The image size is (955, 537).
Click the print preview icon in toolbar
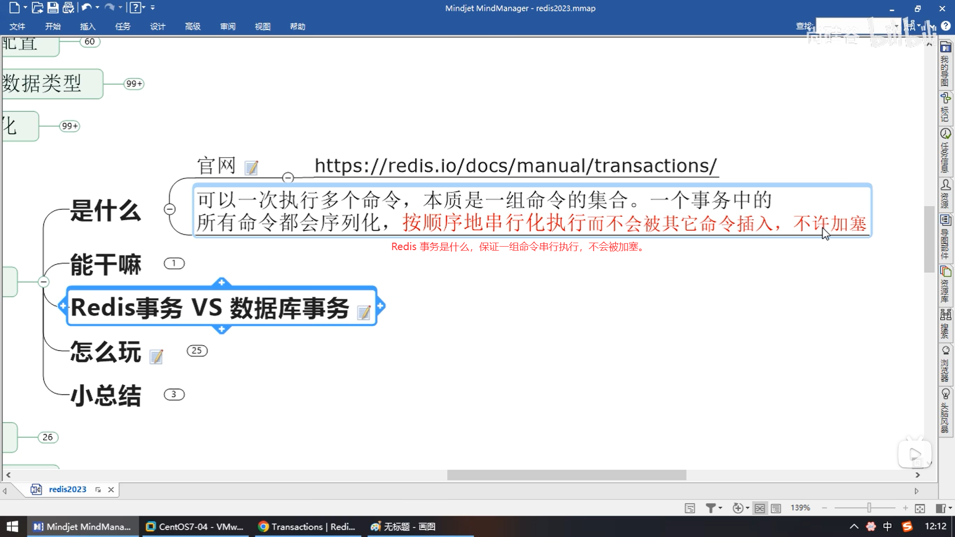click(68, 7)
